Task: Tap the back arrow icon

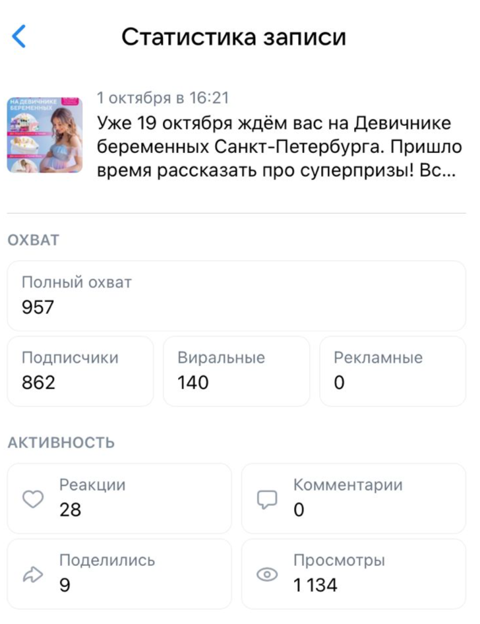Action: [20, 37]
